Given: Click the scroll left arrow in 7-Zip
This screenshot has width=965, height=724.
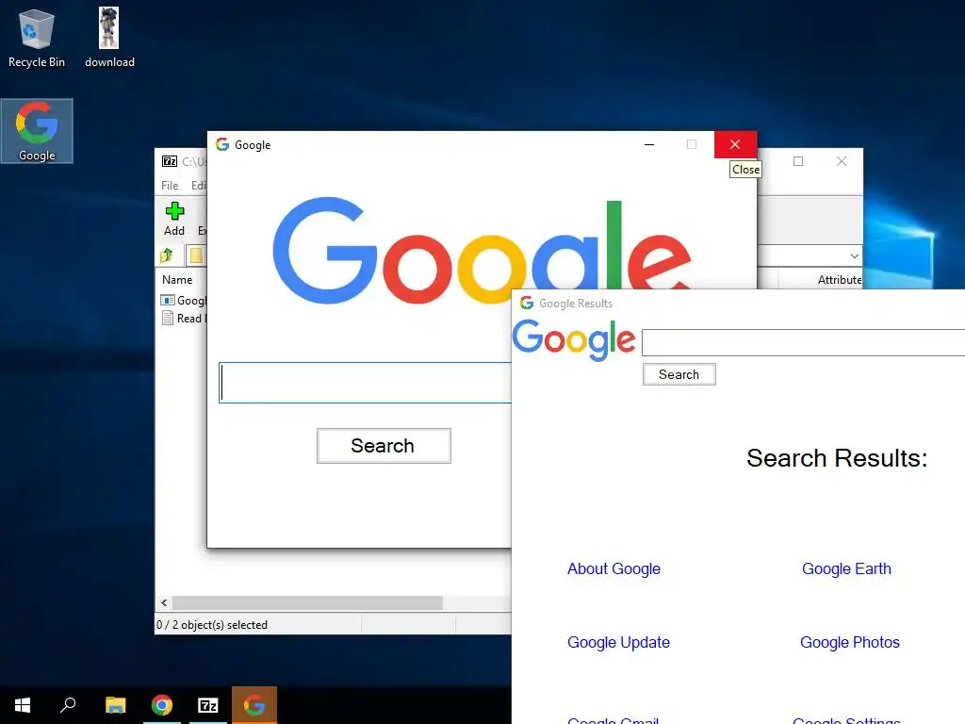Looking at the screenshot, I should tap(164, 602).
